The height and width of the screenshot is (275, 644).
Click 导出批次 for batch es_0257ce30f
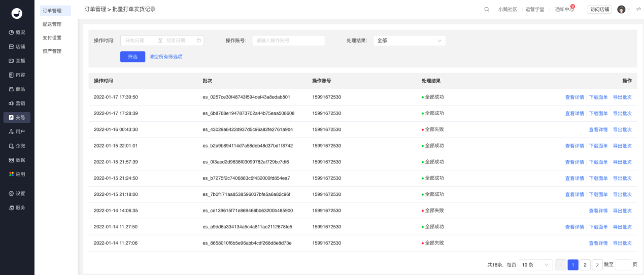(x=622, y=97)
